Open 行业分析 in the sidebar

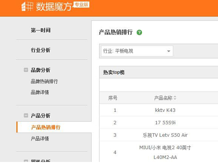40,50
